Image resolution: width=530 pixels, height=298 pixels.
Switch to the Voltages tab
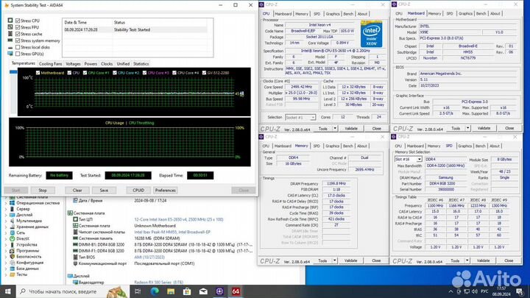point(73,63)
